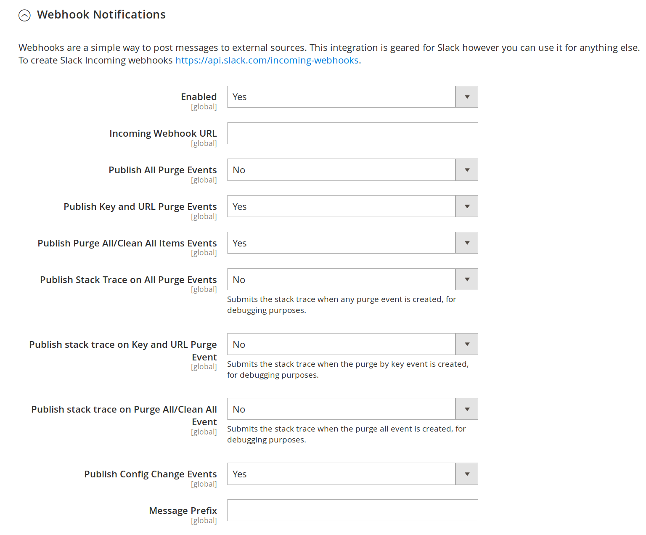Click the Message Prefix input field
This screenshot has width=646, height=535.
click(352, 510)
